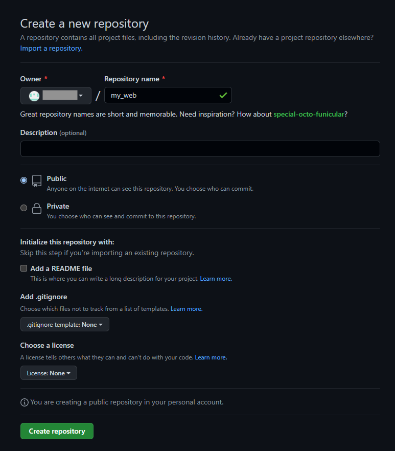Expand the License: None dropdown
Image resolution: width=395 pixels, height=451 pixels.
[49, 373]
